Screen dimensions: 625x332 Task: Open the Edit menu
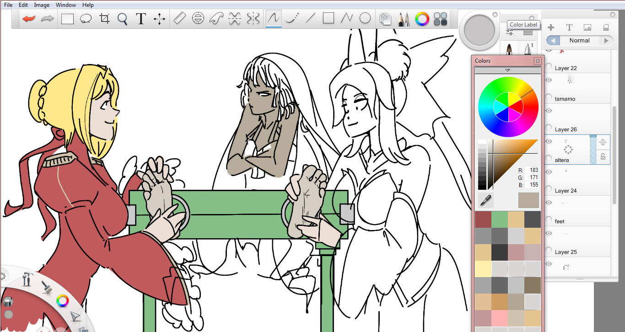pyautogui.click(x=23, y=5)
